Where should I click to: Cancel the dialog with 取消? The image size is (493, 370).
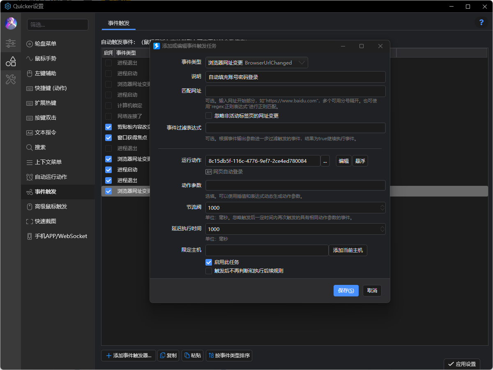372,291
